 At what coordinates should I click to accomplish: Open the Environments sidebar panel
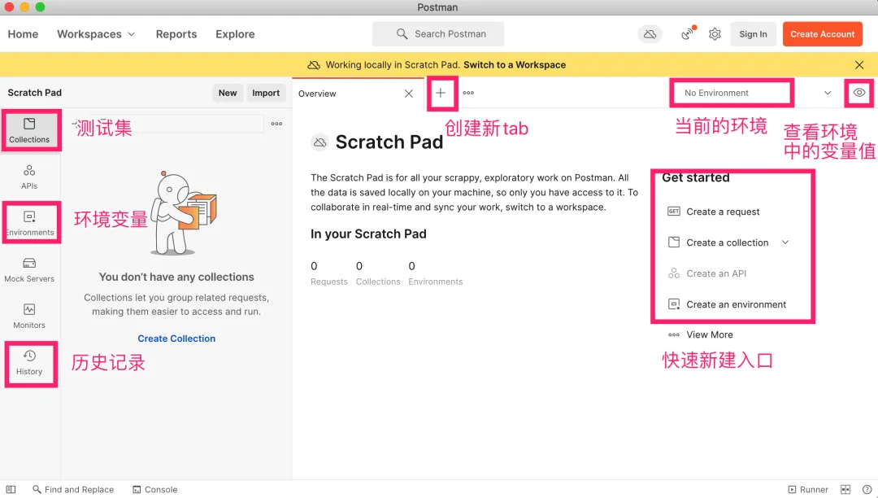[x=30, y=224]
